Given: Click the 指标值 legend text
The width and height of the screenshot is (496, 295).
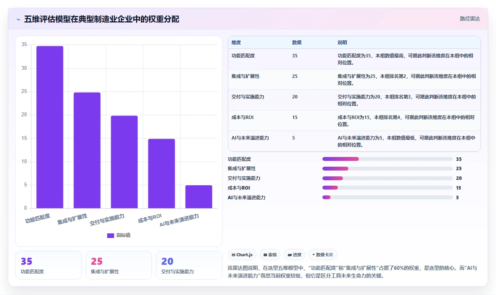Looking at the screenshot, I should click(123, 235).
